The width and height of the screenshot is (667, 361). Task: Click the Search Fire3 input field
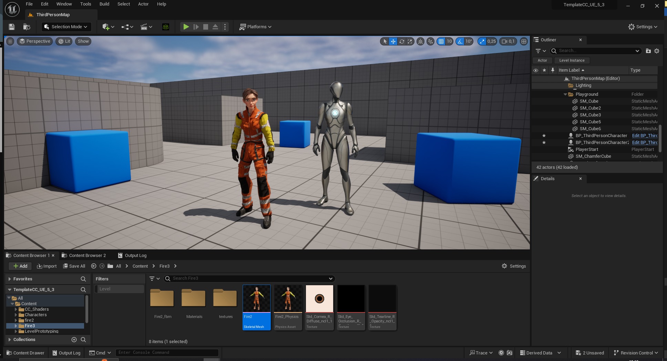(x=250, y=278)
